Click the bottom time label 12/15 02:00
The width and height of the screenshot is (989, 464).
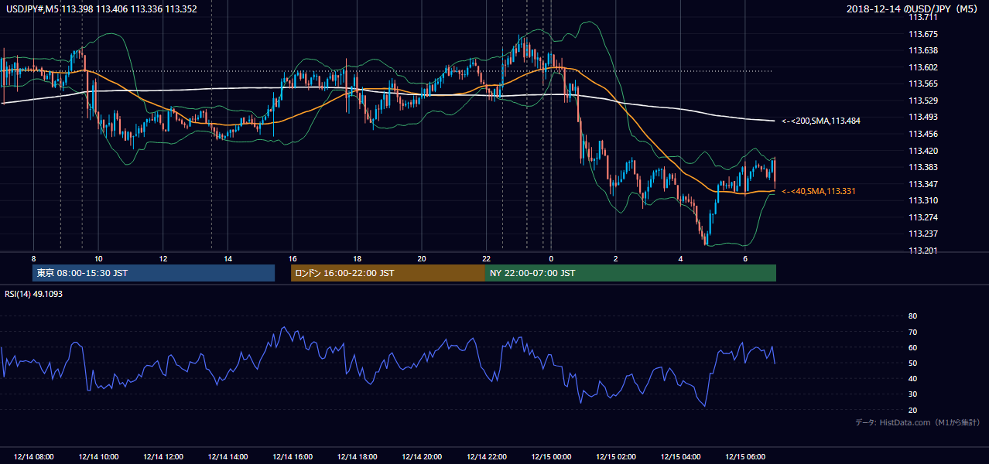coord(616,457)
